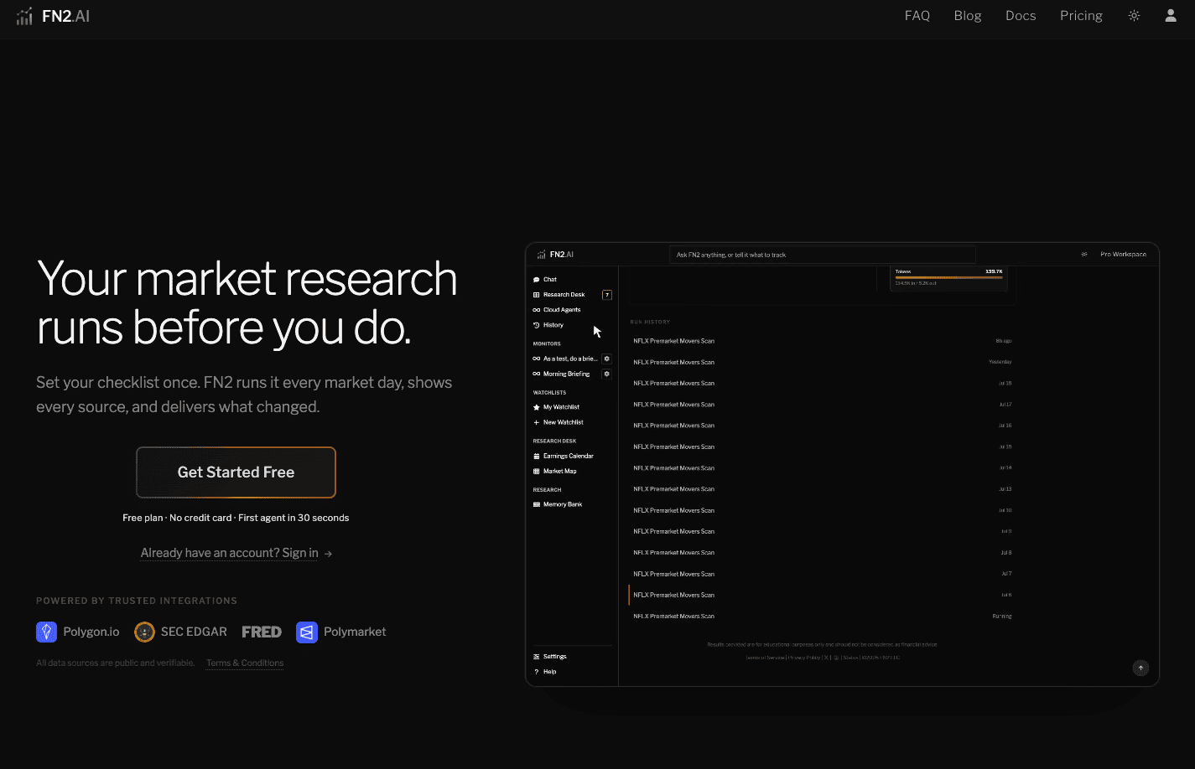Open Privacy Policy in the preview footer

point(804,658)
